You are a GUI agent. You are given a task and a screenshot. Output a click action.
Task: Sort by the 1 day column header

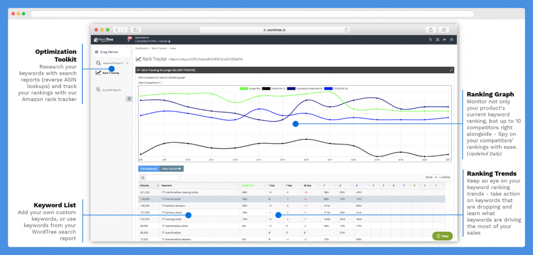[276, 186]
